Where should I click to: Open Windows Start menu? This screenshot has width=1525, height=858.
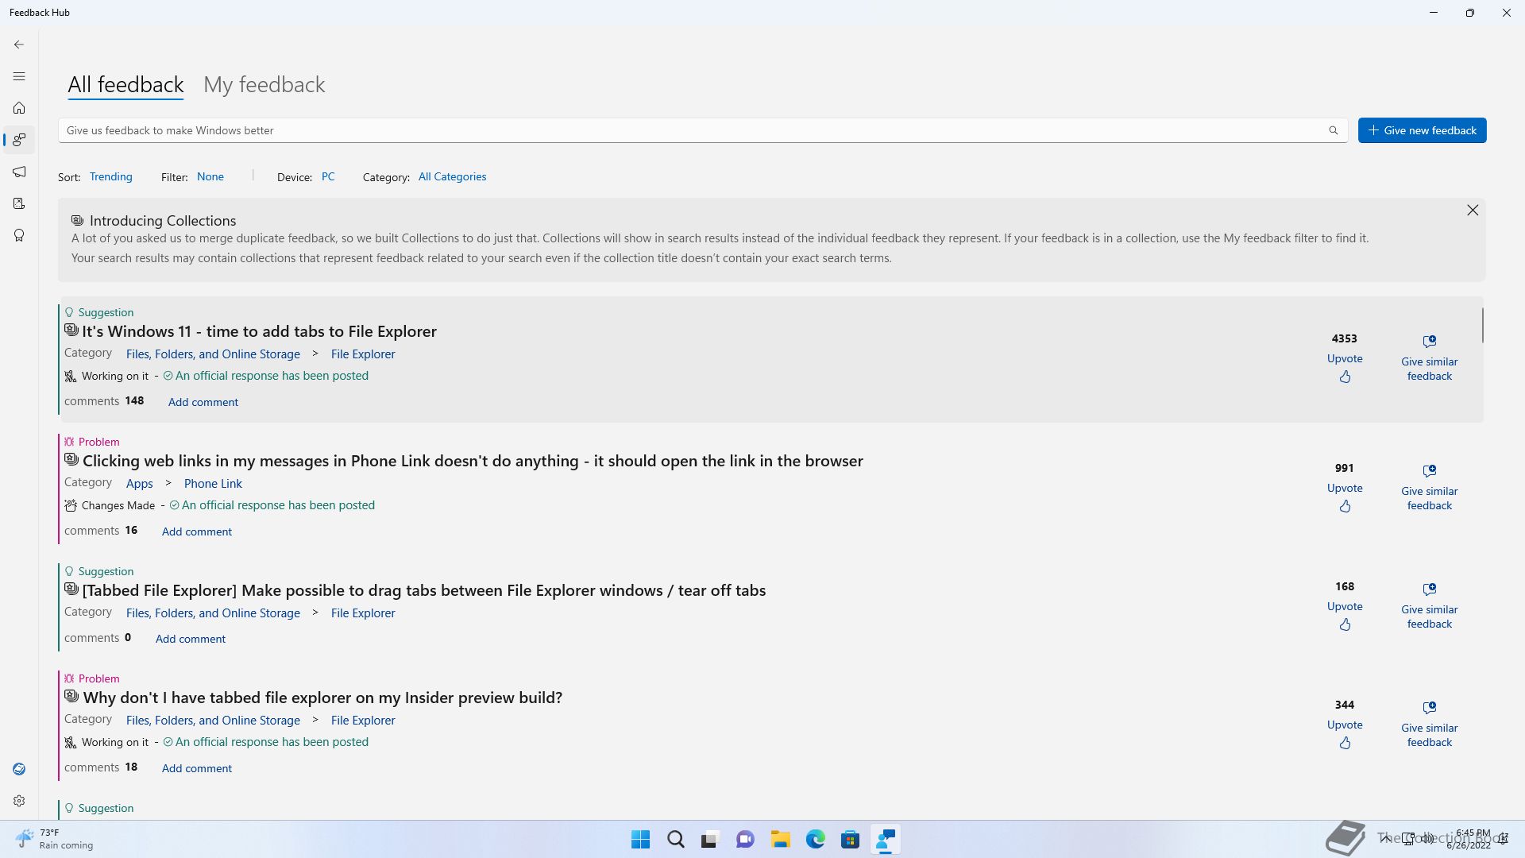pyautogui.click(x=640, y=840)
